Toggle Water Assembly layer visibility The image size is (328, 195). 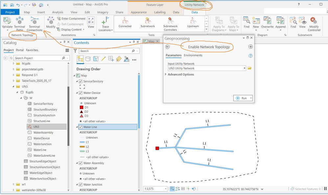click(81, 163)
